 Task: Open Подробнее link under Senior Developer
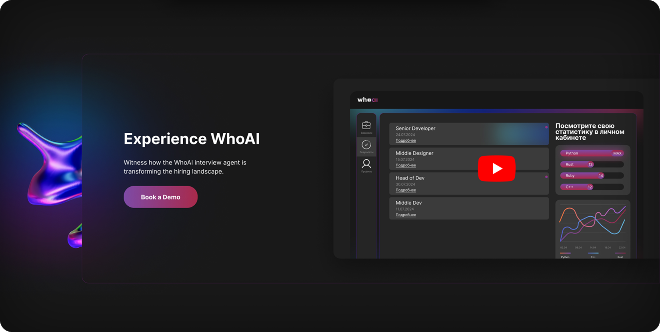pos(406,140)
